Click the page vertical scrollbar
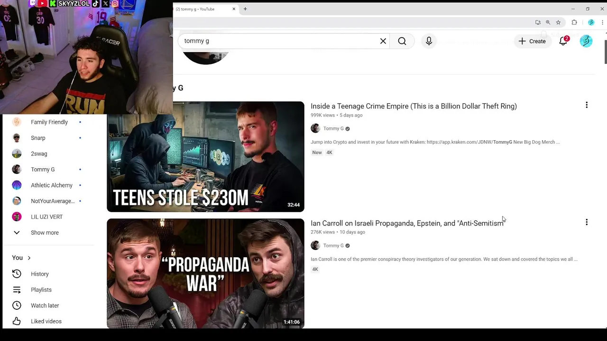The image size is (607, 341). 605,52
